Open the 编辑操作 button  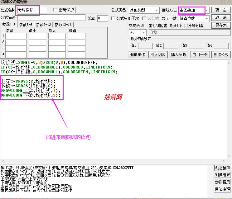tap(137, 54)
